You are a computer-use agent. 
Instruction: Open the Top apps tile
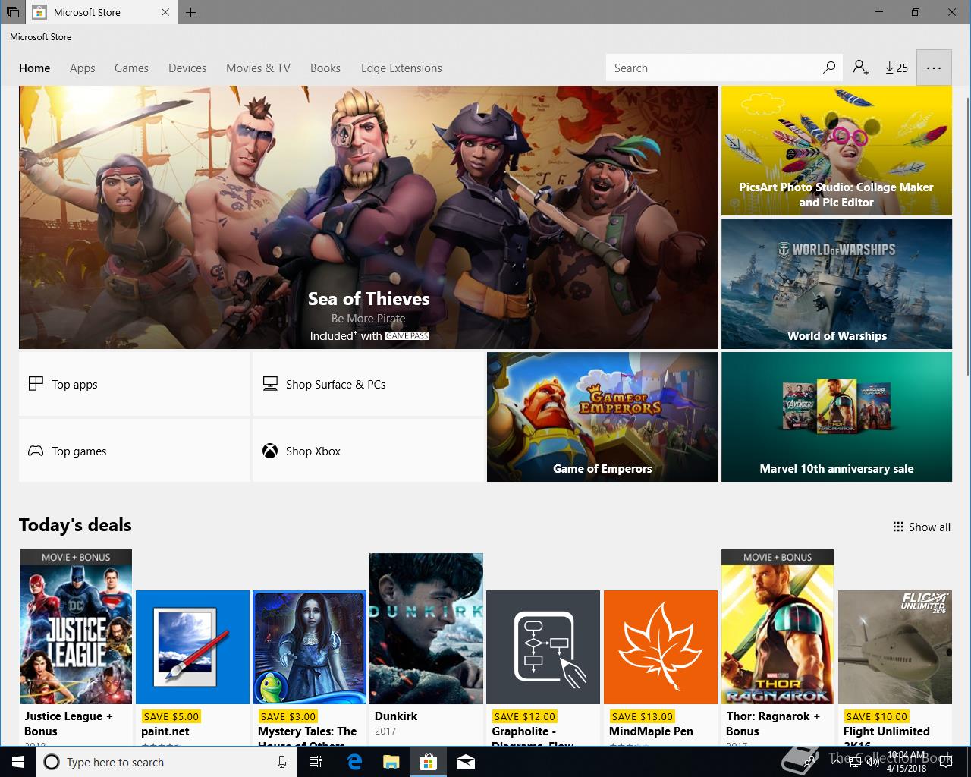point(134,384)
